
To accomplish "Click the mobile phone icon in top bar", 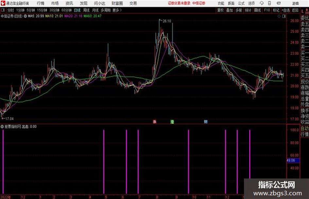I will tap(269, 3).
